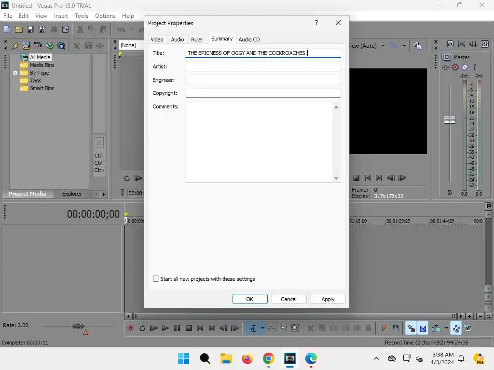494x370 pixels.
Task: Click Downmix Output icon in Master bus
Action: click(462, 44)
